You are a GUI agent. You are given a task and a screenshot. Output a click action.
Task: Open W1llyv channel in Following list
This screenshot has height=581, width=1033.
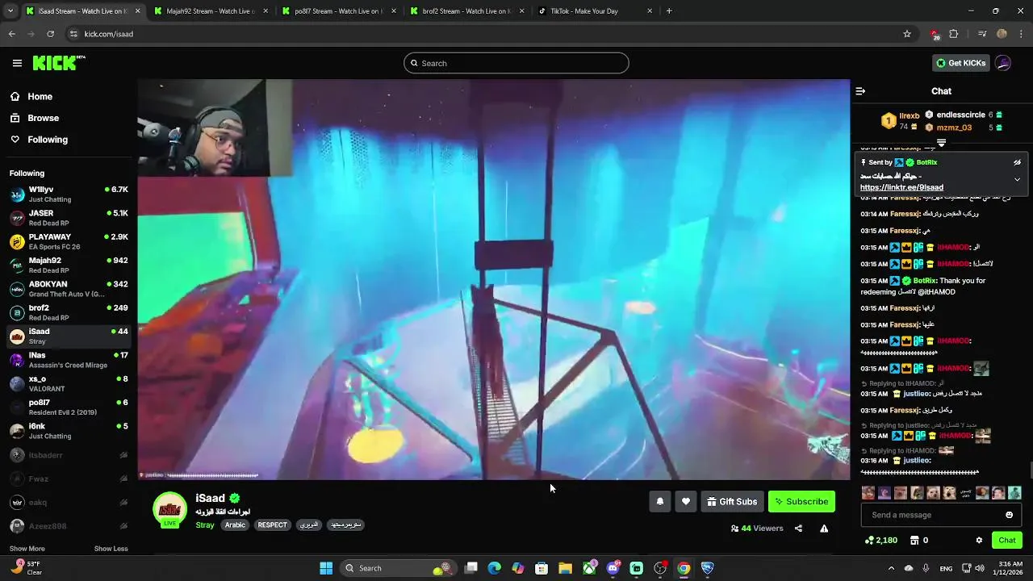69,194
